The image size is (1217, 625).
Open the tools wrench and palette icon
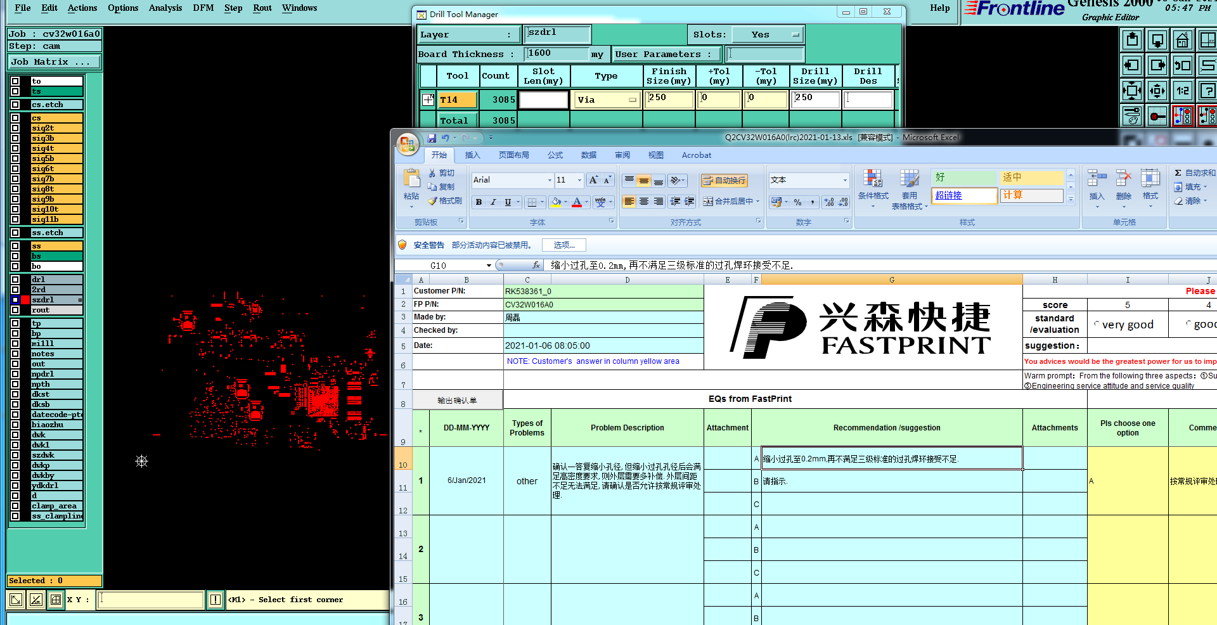coord(1131,116)
